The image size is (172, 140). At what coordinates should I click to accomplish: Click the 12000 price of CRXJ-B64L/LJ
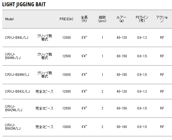tap(66, 38)
